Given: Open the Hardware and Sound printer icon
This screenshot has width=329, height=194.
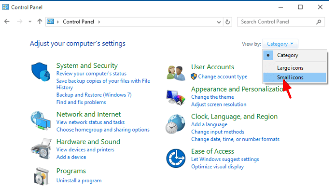Looking at the screenshot, I should point(41,149).
